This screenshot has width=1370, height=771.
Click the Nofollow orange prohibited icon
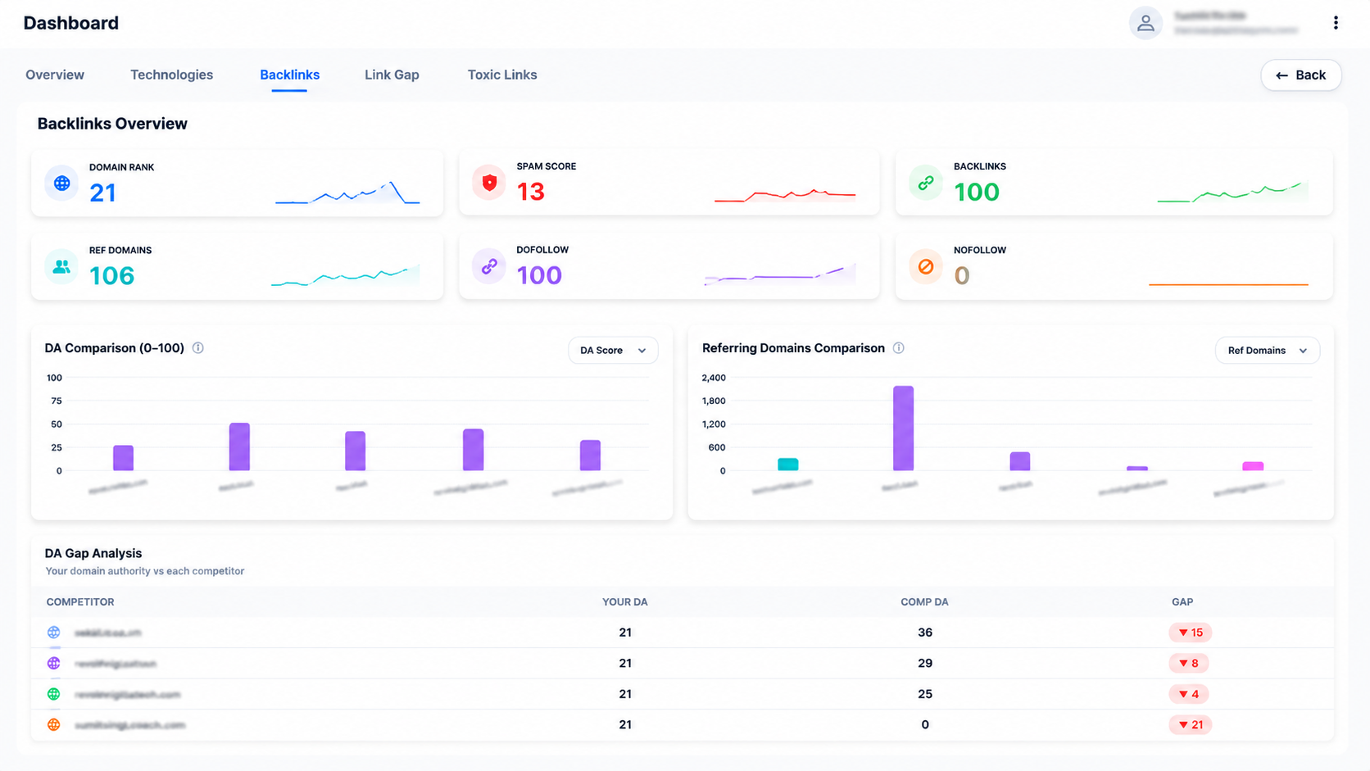926,267
